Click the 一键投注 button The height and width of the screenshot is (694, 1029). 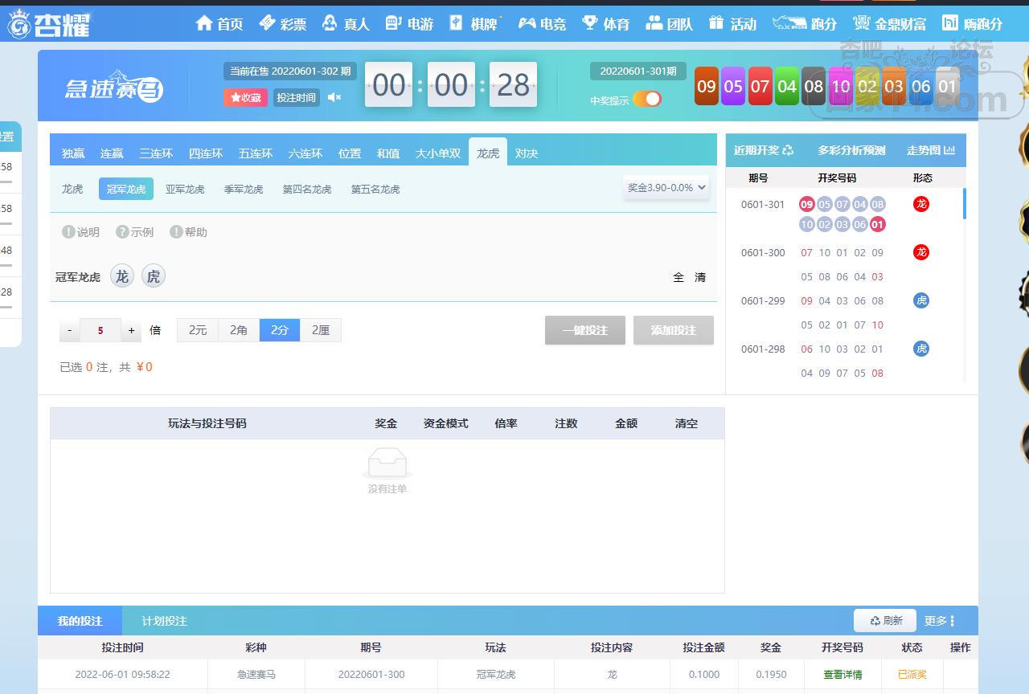pos(584,330)
